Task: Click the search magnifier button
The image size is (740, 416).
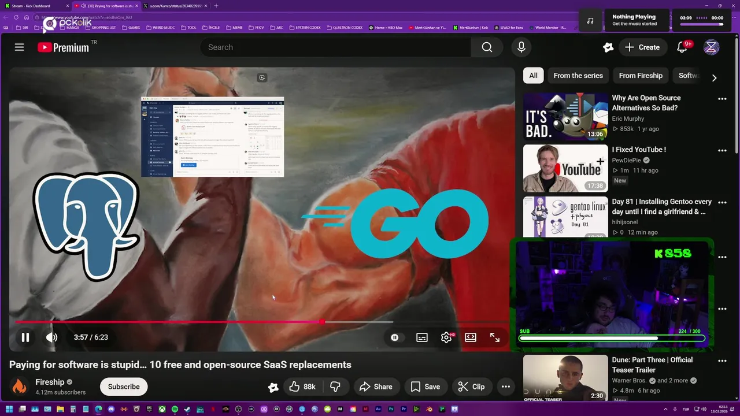Action: click(487, 47)
